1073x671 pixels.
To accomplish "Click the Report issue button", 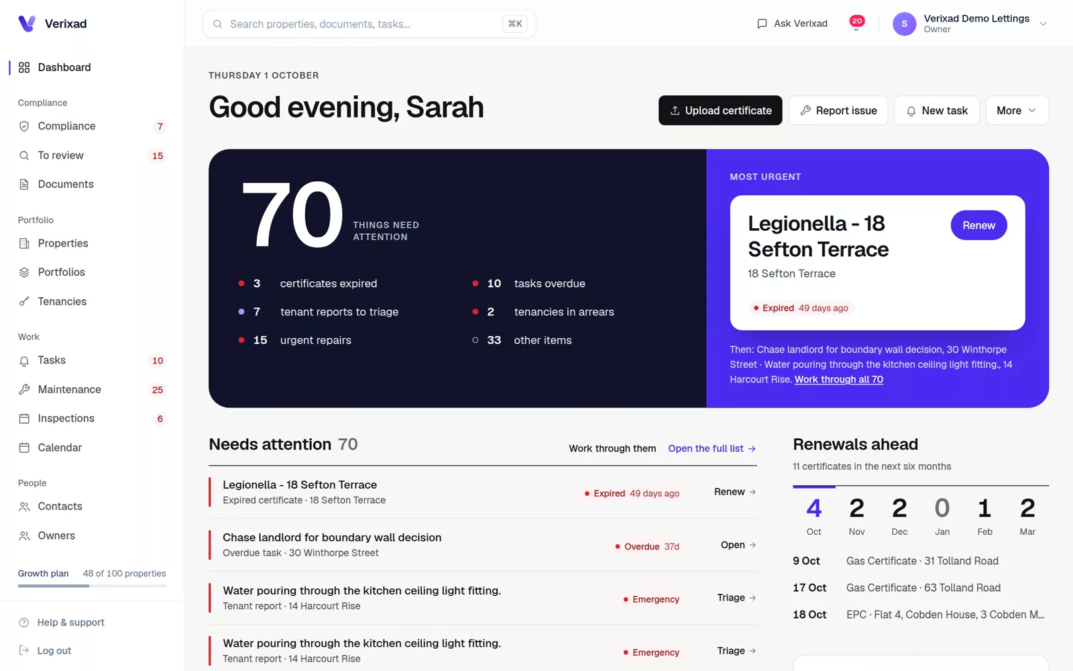I will [x=838, y=111].
